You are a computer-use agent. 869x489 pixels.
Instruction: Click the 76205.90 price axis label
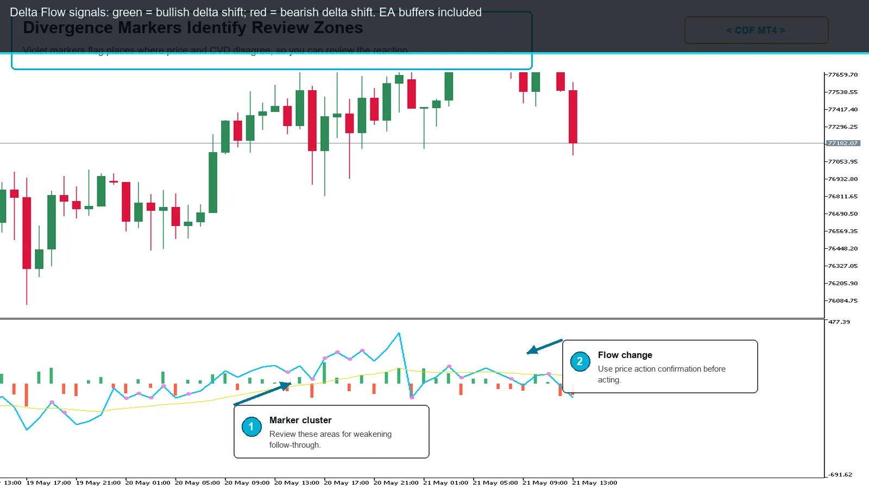tap(843, 283)
